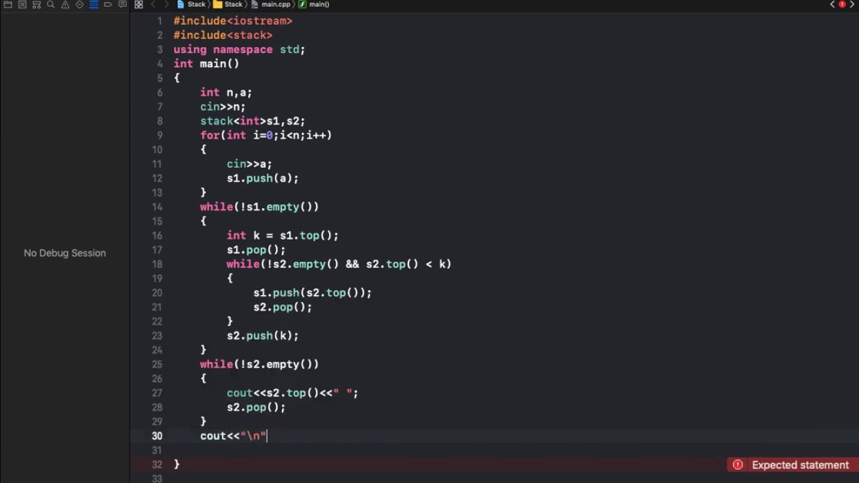
Task: Click line number 30 in gutter
Action: click(156, 436)
